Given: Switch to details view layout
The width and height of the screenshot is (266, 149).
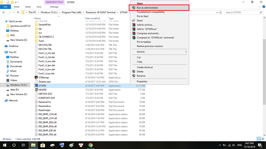Looking at the screenshot, I should [259, 139].
